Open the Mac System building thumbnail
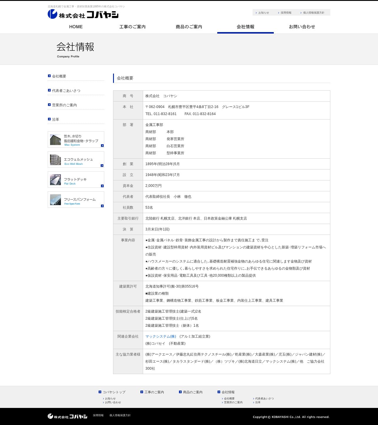 click(x=55, y=140)
